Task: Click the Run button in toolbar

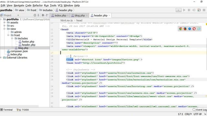Action: 184,10
